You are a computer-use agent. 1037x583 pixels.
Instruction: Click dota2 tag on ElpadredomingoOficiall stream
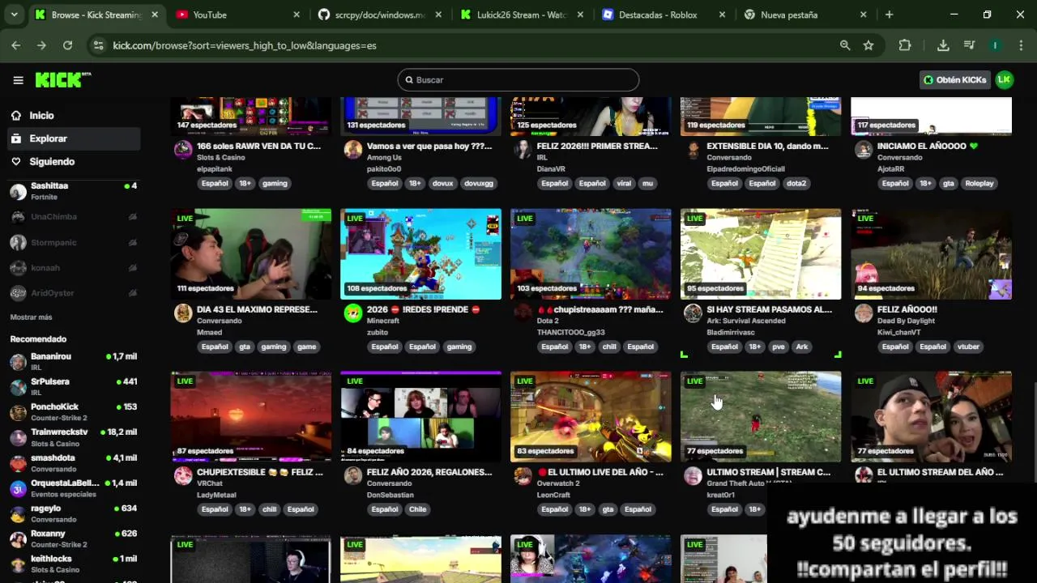tap(796, 184)
